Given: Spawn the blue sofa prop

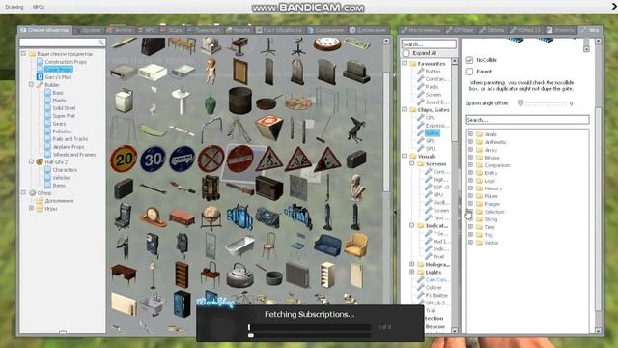Looking at the screenshot, I should [327, 245].
